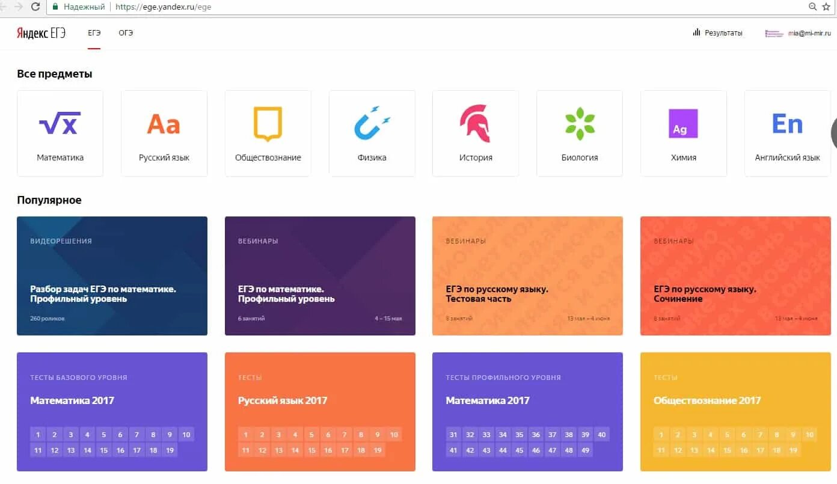Select test 36 in Математика профильного уровня
This screenshot has width=837, height=484.
point(536,435)
